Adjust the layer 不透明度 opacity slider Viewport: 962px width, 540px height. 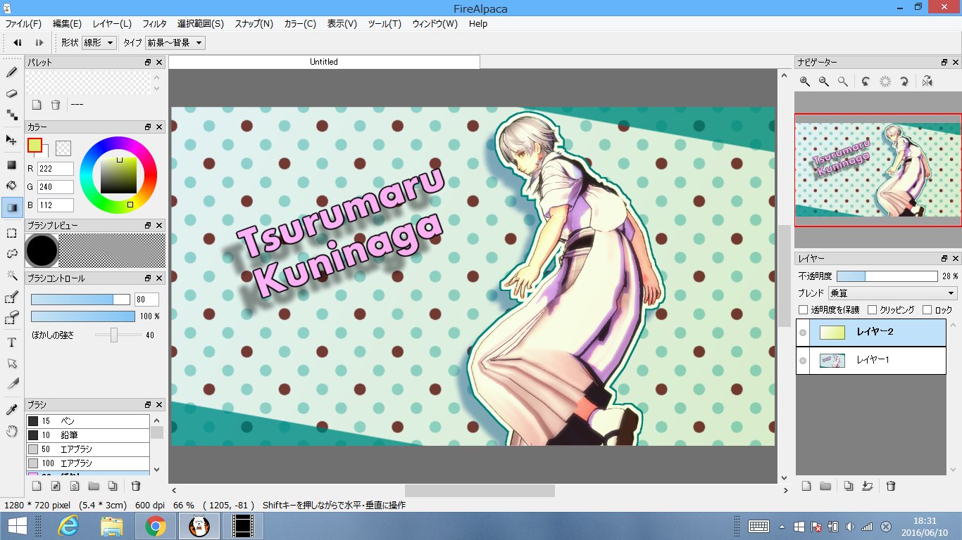[x=887, y=276]
